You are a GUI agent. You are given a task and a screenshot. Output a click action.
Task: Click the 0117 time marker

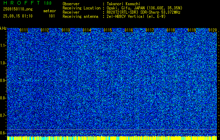tap(150, 30)
